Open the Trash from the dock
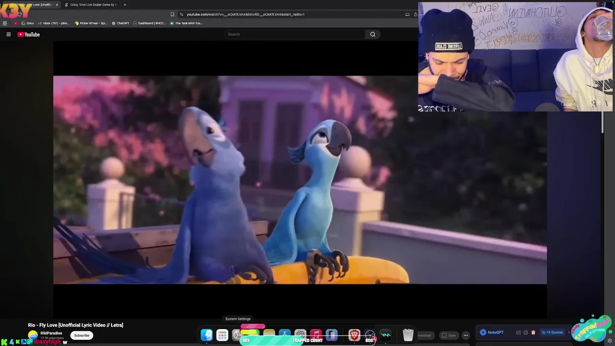The image size is (615, 346). 408,335
